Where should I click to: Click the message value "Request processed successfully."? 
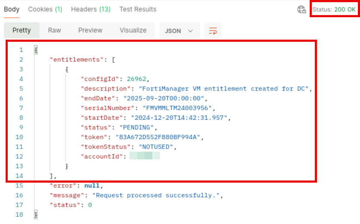point(156,195)
